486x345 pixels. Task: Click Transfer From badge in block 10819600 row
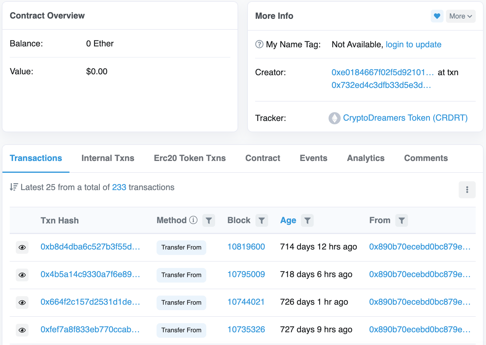click(x=181, y=247)
